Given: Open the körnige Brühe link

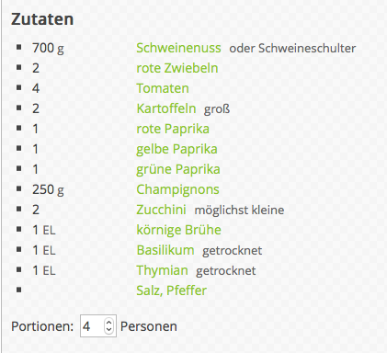Looking at the screenshot, I should click(178, 230).
